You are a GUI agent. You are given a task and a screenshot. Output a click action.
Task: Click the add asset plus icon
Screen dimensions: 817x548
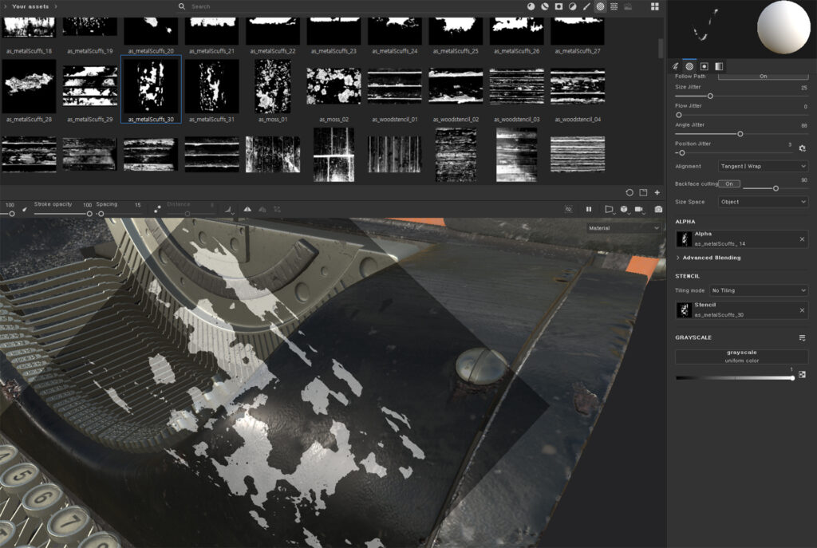click(x=657, y=192)
